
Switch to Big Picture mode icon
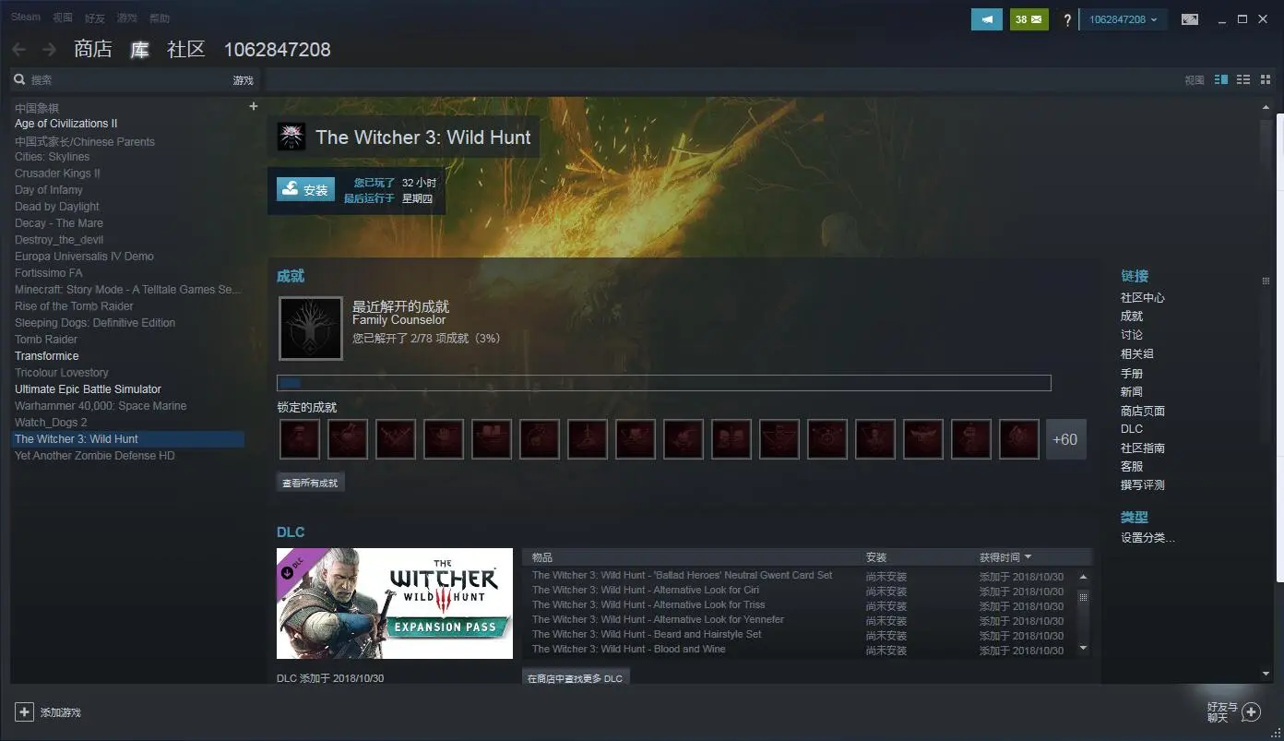point(1190,19)
